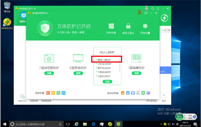Click the yellow browser engine icon
Viewport: 201px width, 127px height.
53,93
